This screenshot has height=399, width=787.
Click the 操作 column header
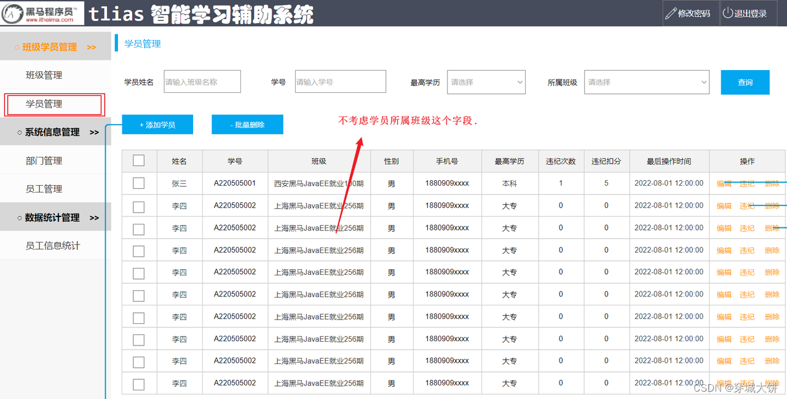747,161
